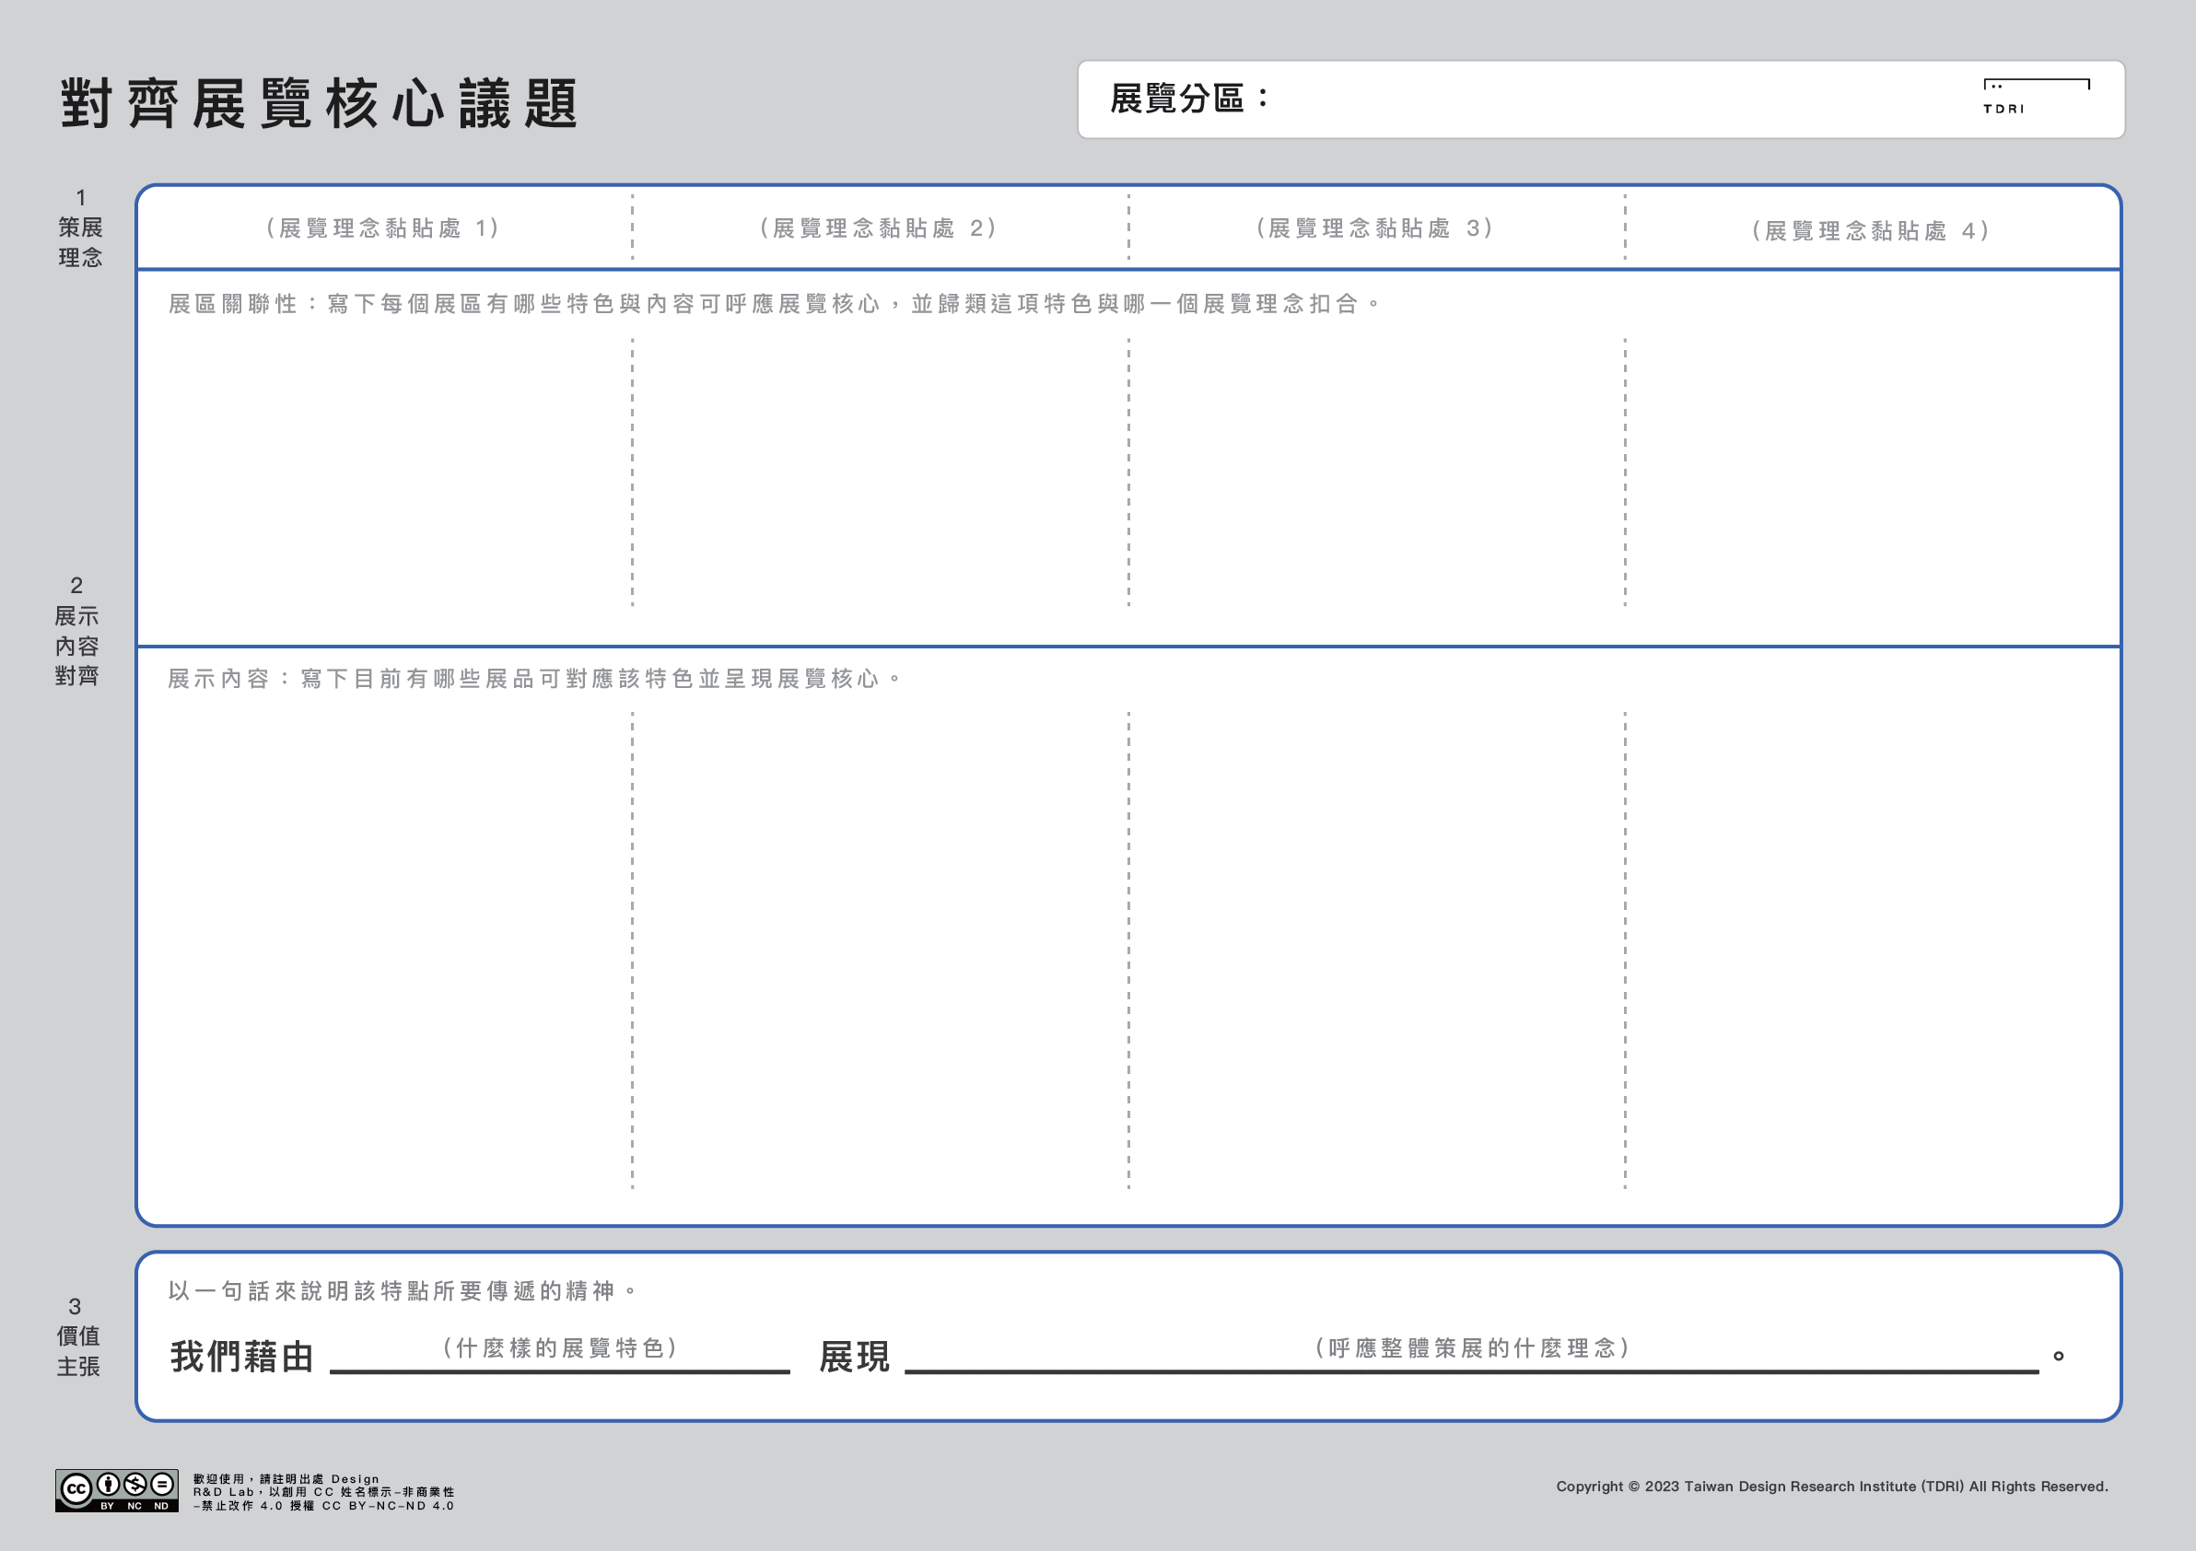Image resolution: width=2196 pixels, height=1551 pixels.
Task: Click the Creative Commons CC icon
Action: coord(75,1487)
